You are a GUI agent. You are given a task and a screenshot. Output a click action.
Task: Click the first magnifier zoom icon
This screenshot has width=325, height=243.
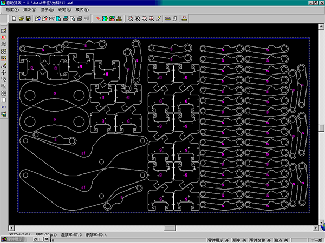point(131,18)
